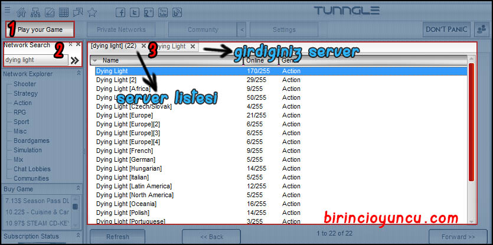Select the Misc category
Screen dimensions: 493x245
click(x=20, y=131)
